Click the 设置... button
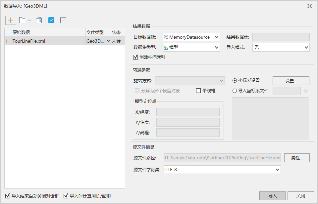Viewport: 318px width, 204px height. pyautogui.click(x=291, y=80)
